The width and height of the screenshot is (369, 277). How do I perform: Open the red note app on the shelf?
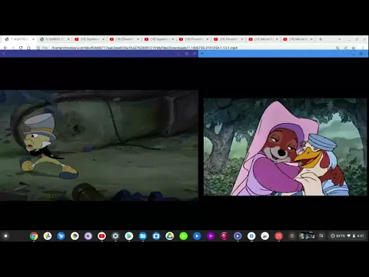click(278, 236)
